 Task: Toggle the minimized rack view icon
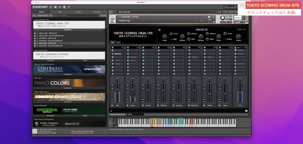click(69, 7)
